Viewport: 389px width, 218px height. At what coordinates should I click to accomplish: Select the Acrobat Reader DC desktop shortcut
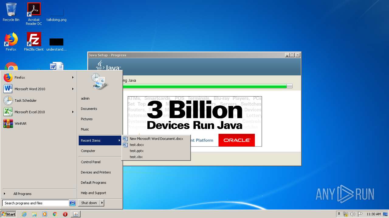[x=34, y=14]
